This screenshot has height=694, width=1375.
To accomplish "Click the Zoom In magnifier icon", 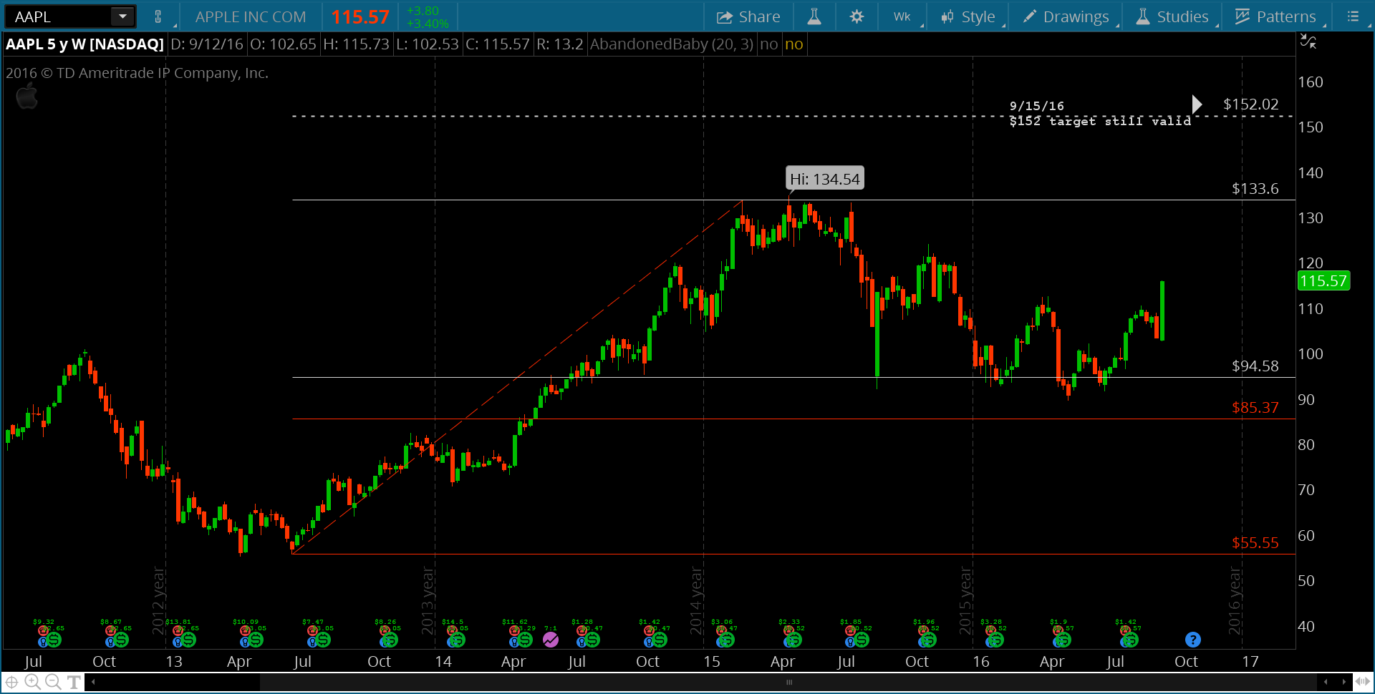I will [33, 682].
